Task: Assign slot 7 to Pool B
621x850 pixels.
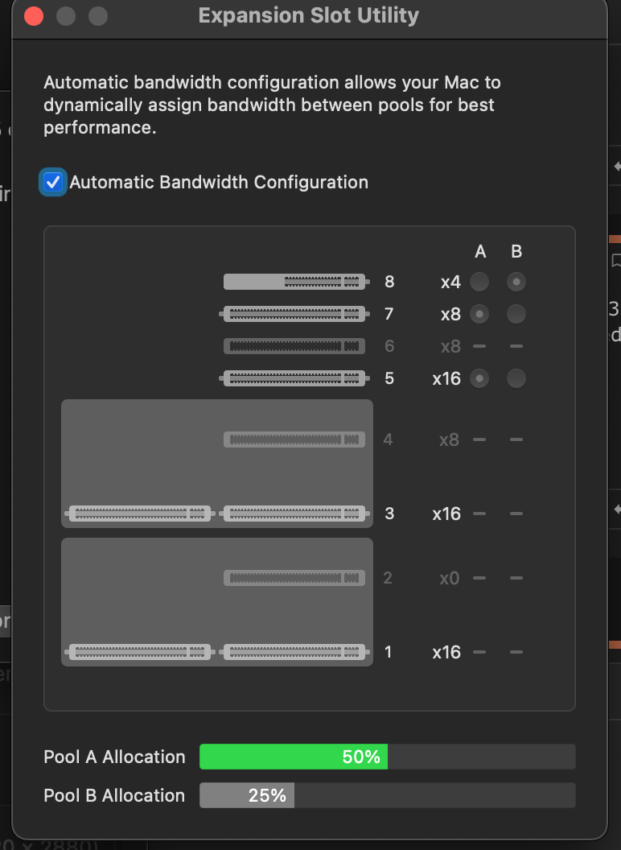Action: [x=516, y=314]
